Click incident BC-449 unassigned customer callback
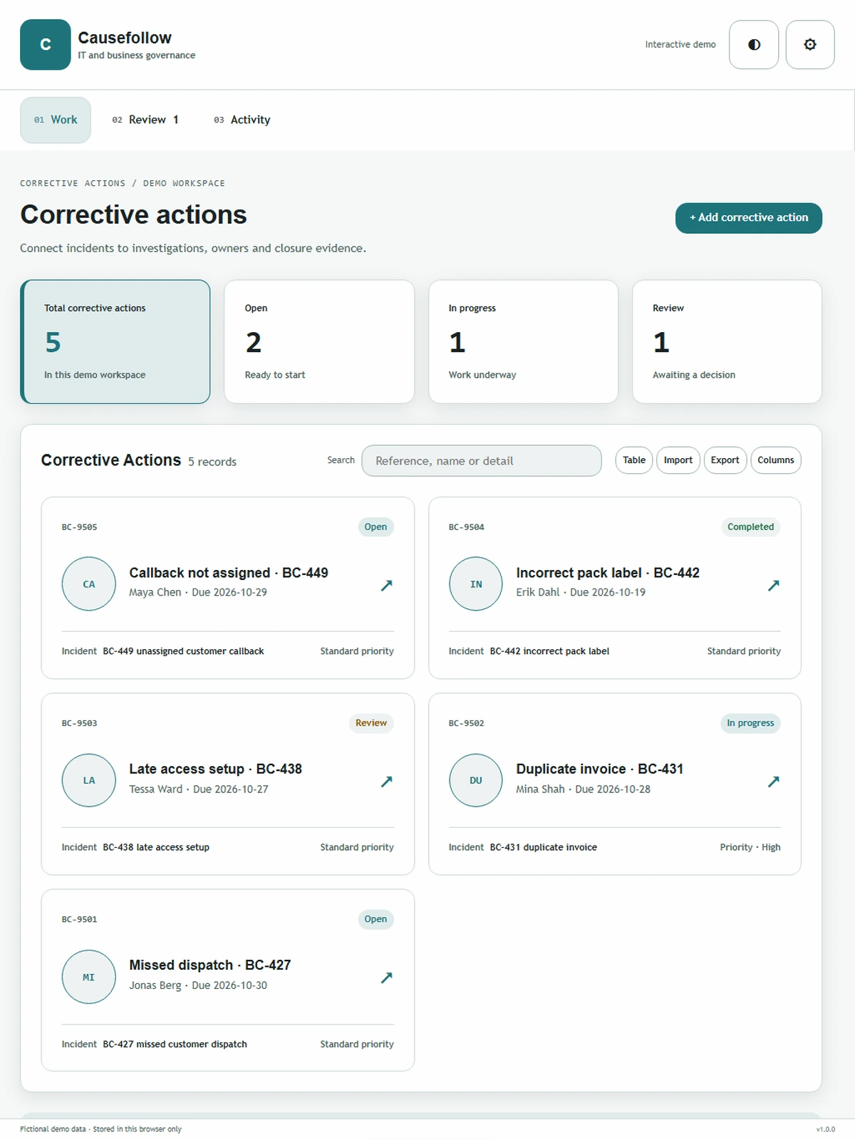 [x=183, y=651]
